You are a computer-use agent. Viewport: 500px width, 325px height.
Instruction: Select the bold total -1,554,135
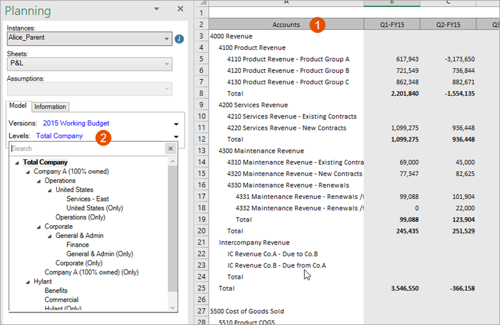point(448,94)
